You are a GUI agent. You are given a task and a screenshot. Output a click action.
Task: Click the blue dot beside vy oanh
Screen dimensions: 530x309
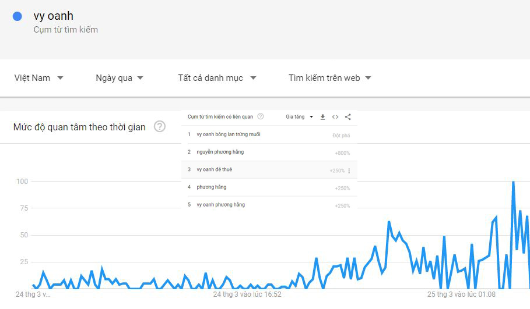coord(17,16)
